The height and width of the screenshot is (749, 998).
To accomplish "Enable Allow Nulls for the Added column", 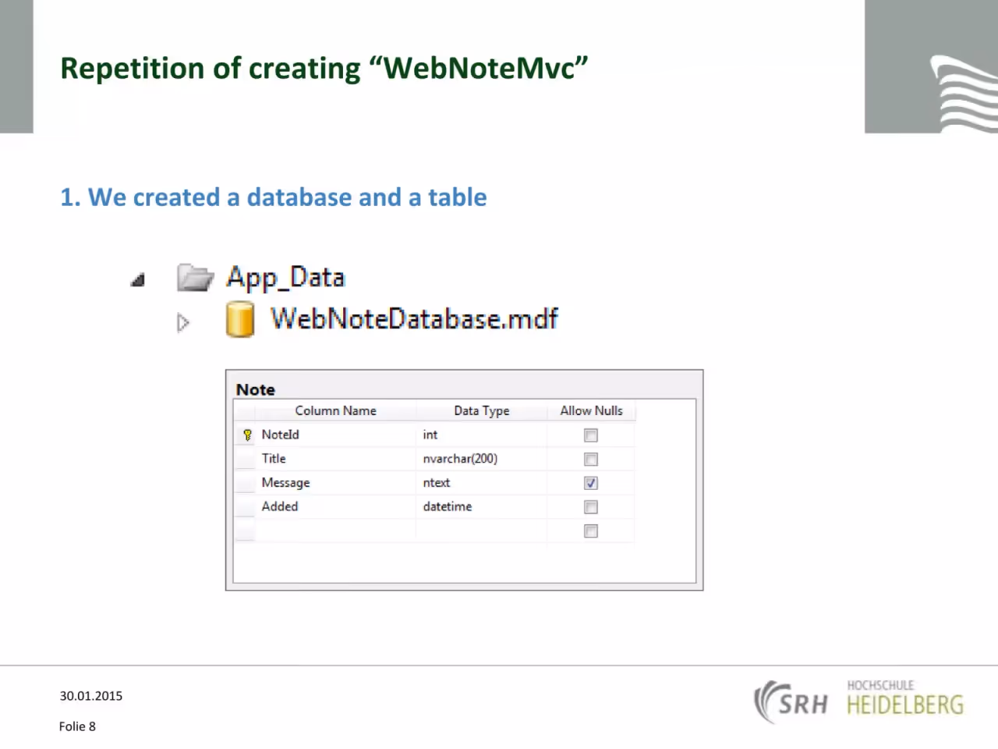I will pyautogui.click(x=591, y=507).
